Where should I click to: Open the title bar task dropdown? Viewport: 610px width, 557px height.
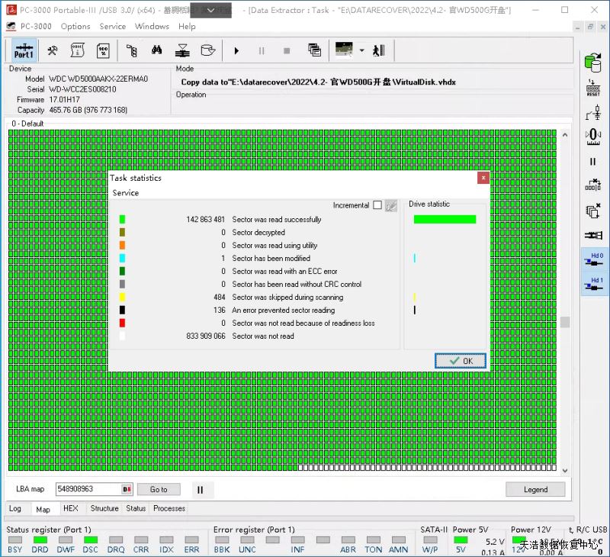[x=211, y=10]
